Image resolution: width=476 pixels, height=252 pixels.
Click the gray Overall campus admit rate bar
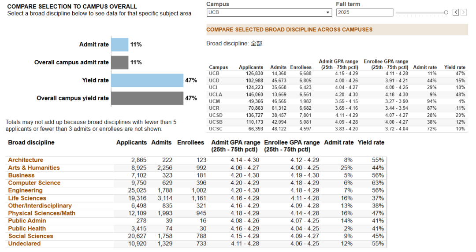[120, 62]
